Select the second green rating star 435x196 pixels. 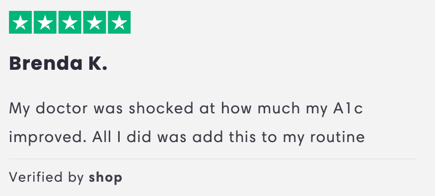coord(45,22)
